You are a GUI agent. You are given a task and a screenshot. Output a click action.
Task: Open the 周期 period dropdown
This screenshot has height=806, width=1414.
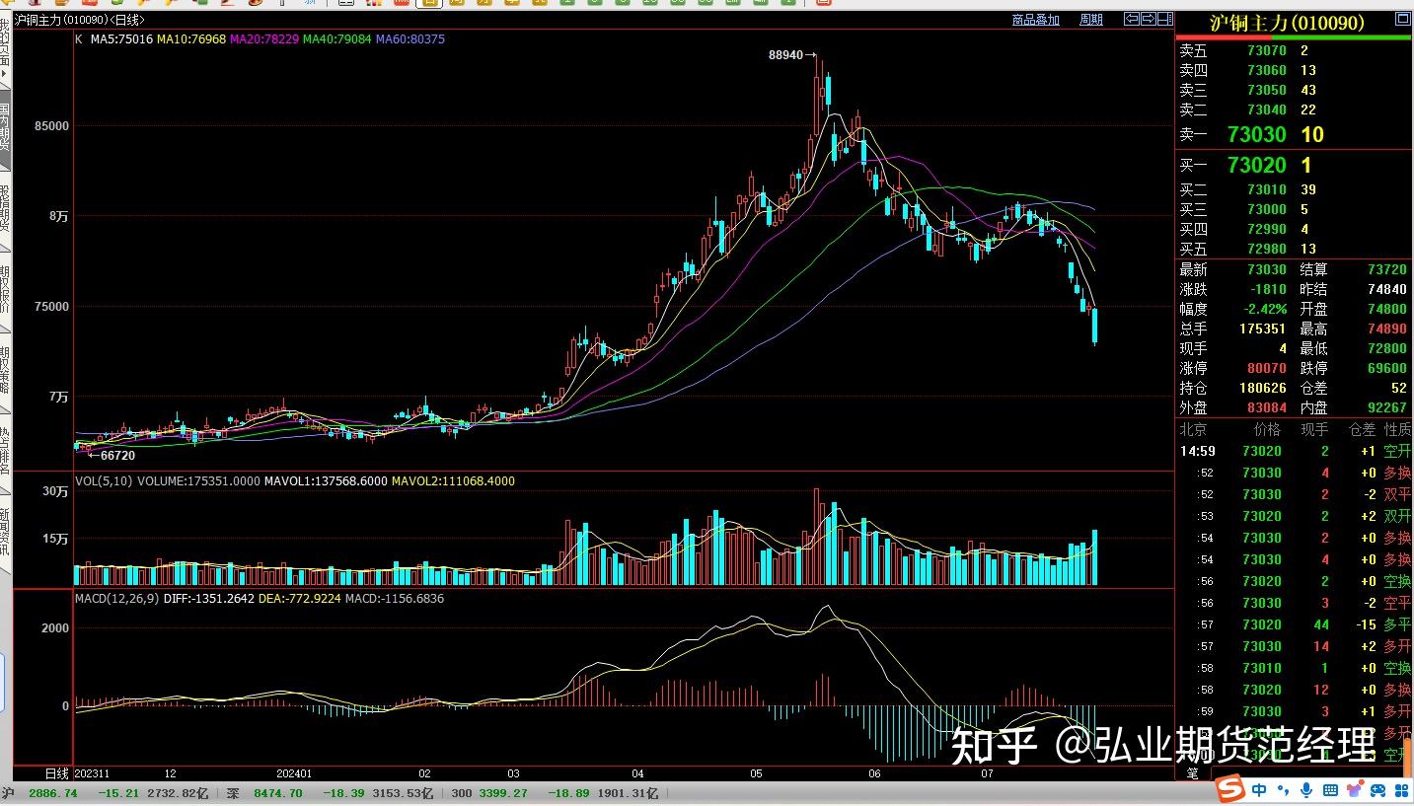1090,20
